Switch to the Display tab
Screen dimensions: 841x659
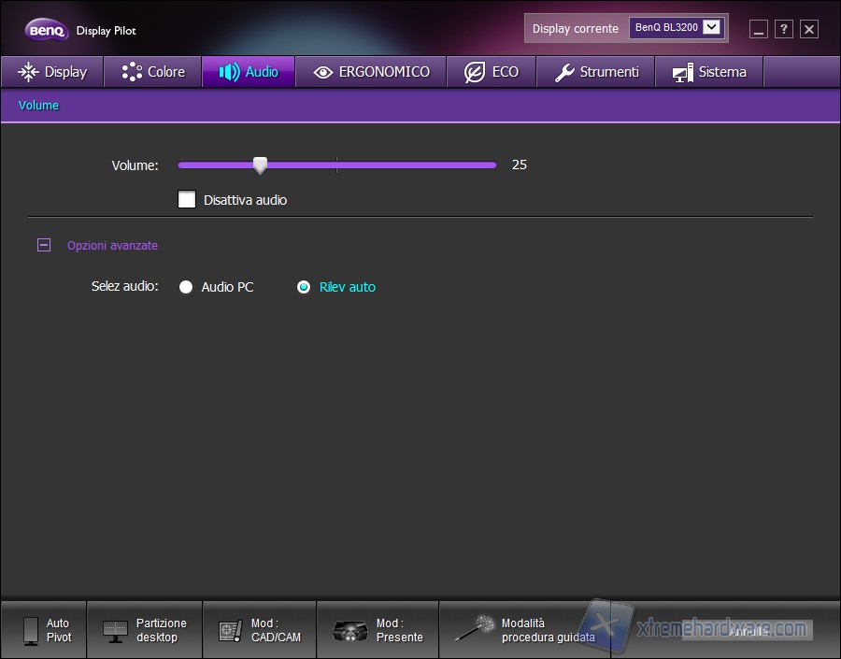tap(51, 72)
